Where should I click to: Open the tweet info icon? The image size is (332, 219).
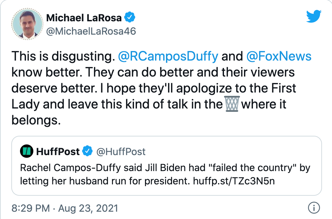coord(313,208)
